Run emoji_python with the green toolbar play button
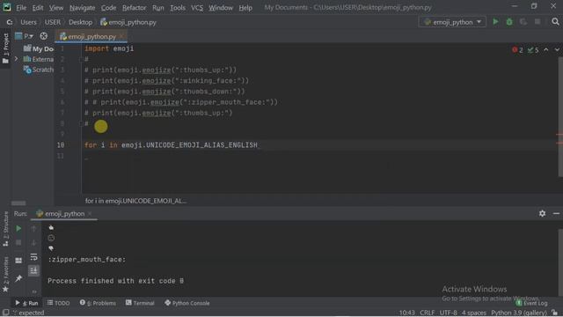Screen dimensions: 563x317 tap(495, 22)
